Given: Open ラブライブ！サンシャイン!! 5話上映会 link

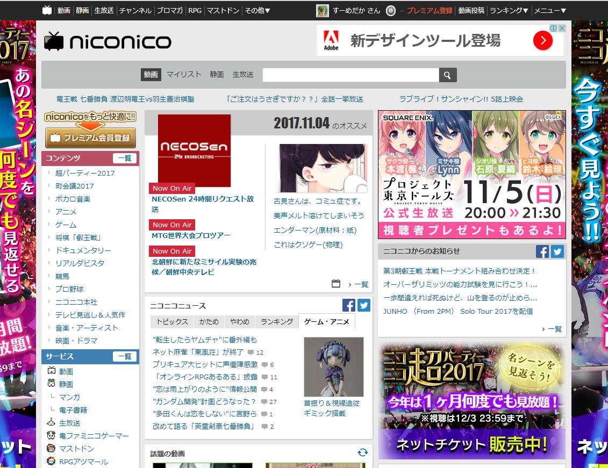Looking at the screenshot, I should [461, 99].
